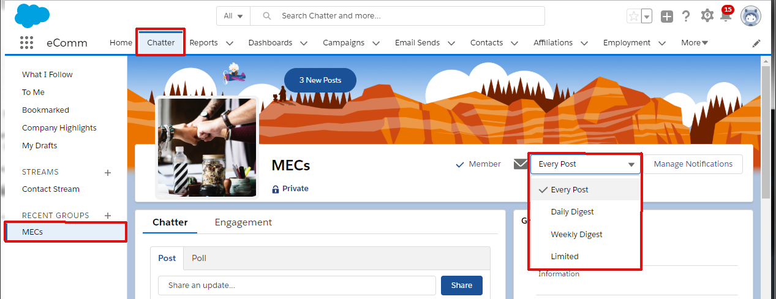The image size is (776, 299).
Task: Open the Affiliations tab
Action: coord(553,43)
